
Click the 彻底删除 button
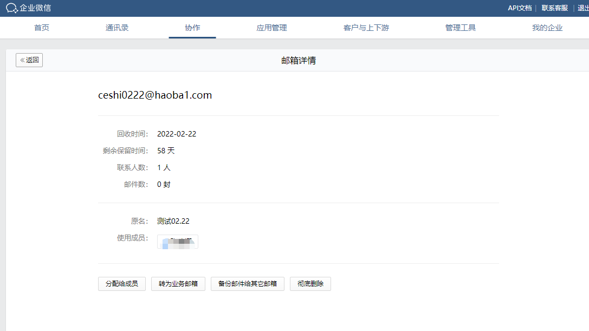pyautogui.click(x=310, y=284)
